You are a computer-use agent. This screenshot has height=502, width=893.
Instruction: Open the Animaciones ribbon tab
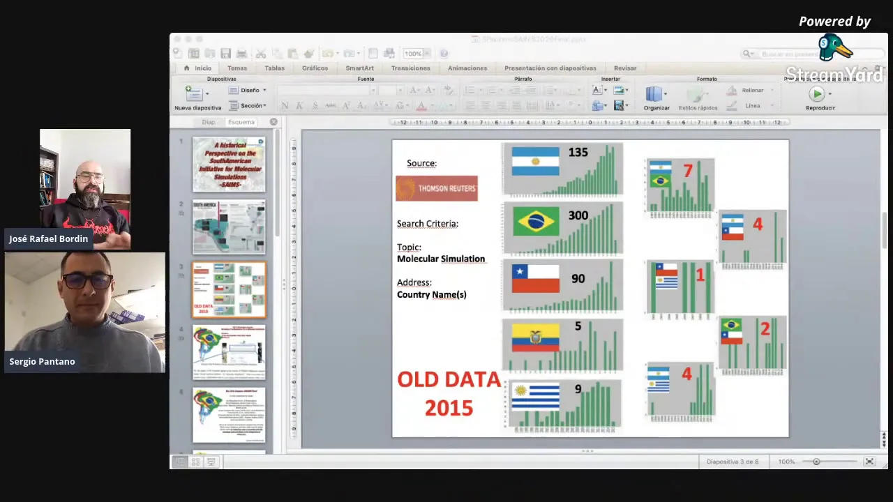[467, 68]
